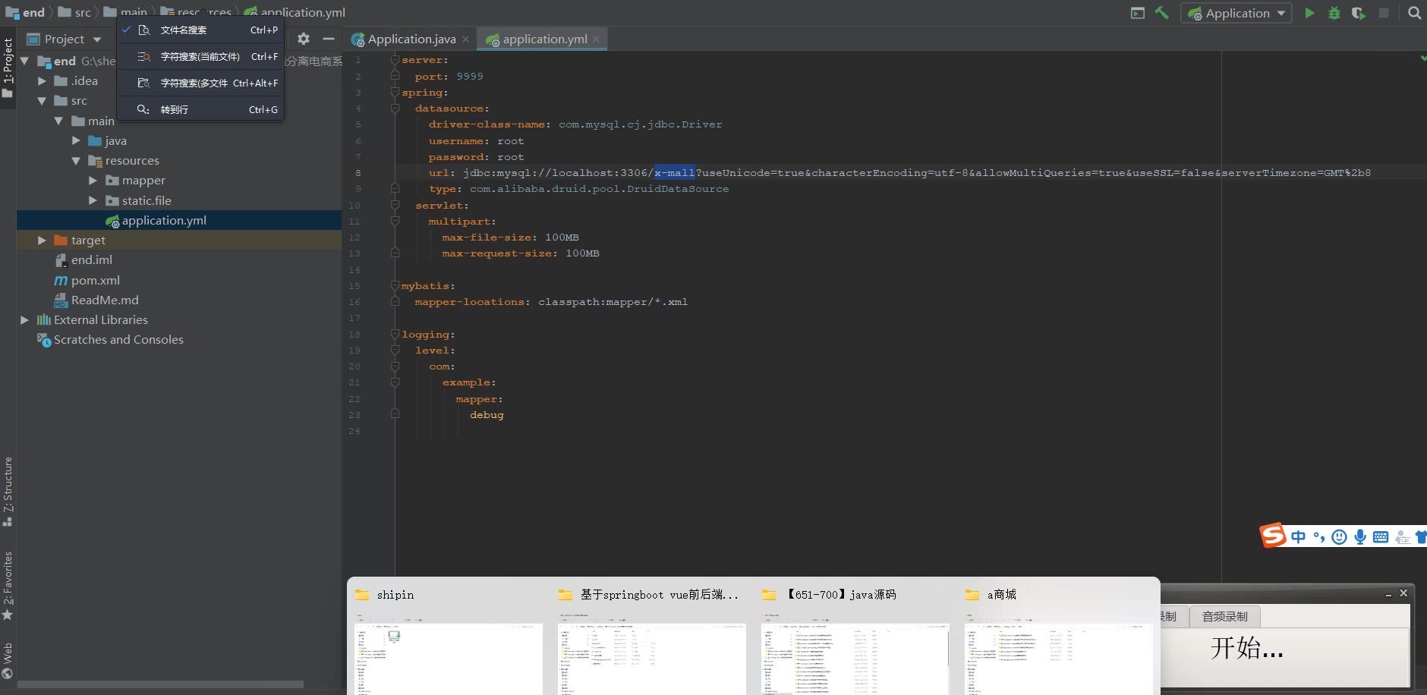Place cursor on port 9999 value
The height and width of the screenshot is (695, 1427).
tap(470, 77)
